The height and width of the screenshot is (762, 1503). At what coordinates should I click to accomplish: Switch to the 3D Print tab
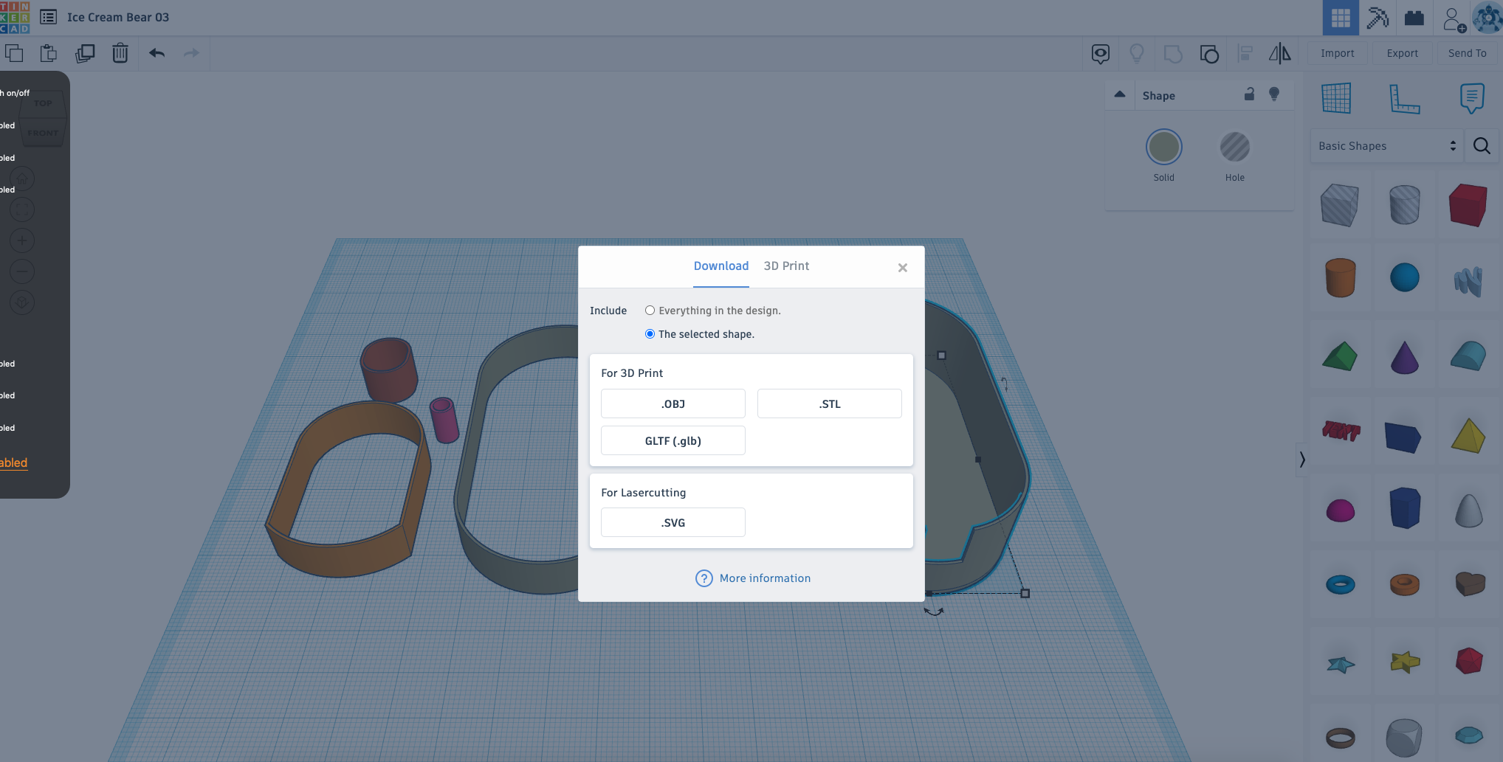click(x=786, y=266)
